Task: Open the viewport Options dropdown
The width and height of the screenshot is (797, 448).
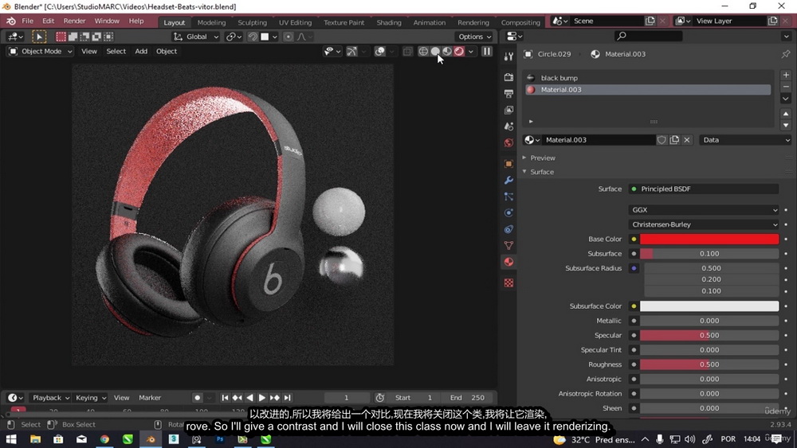Action: 475,37
